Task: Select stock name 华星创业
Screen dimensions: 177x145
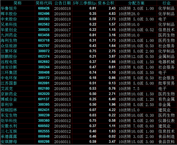Action: (9, 30)
